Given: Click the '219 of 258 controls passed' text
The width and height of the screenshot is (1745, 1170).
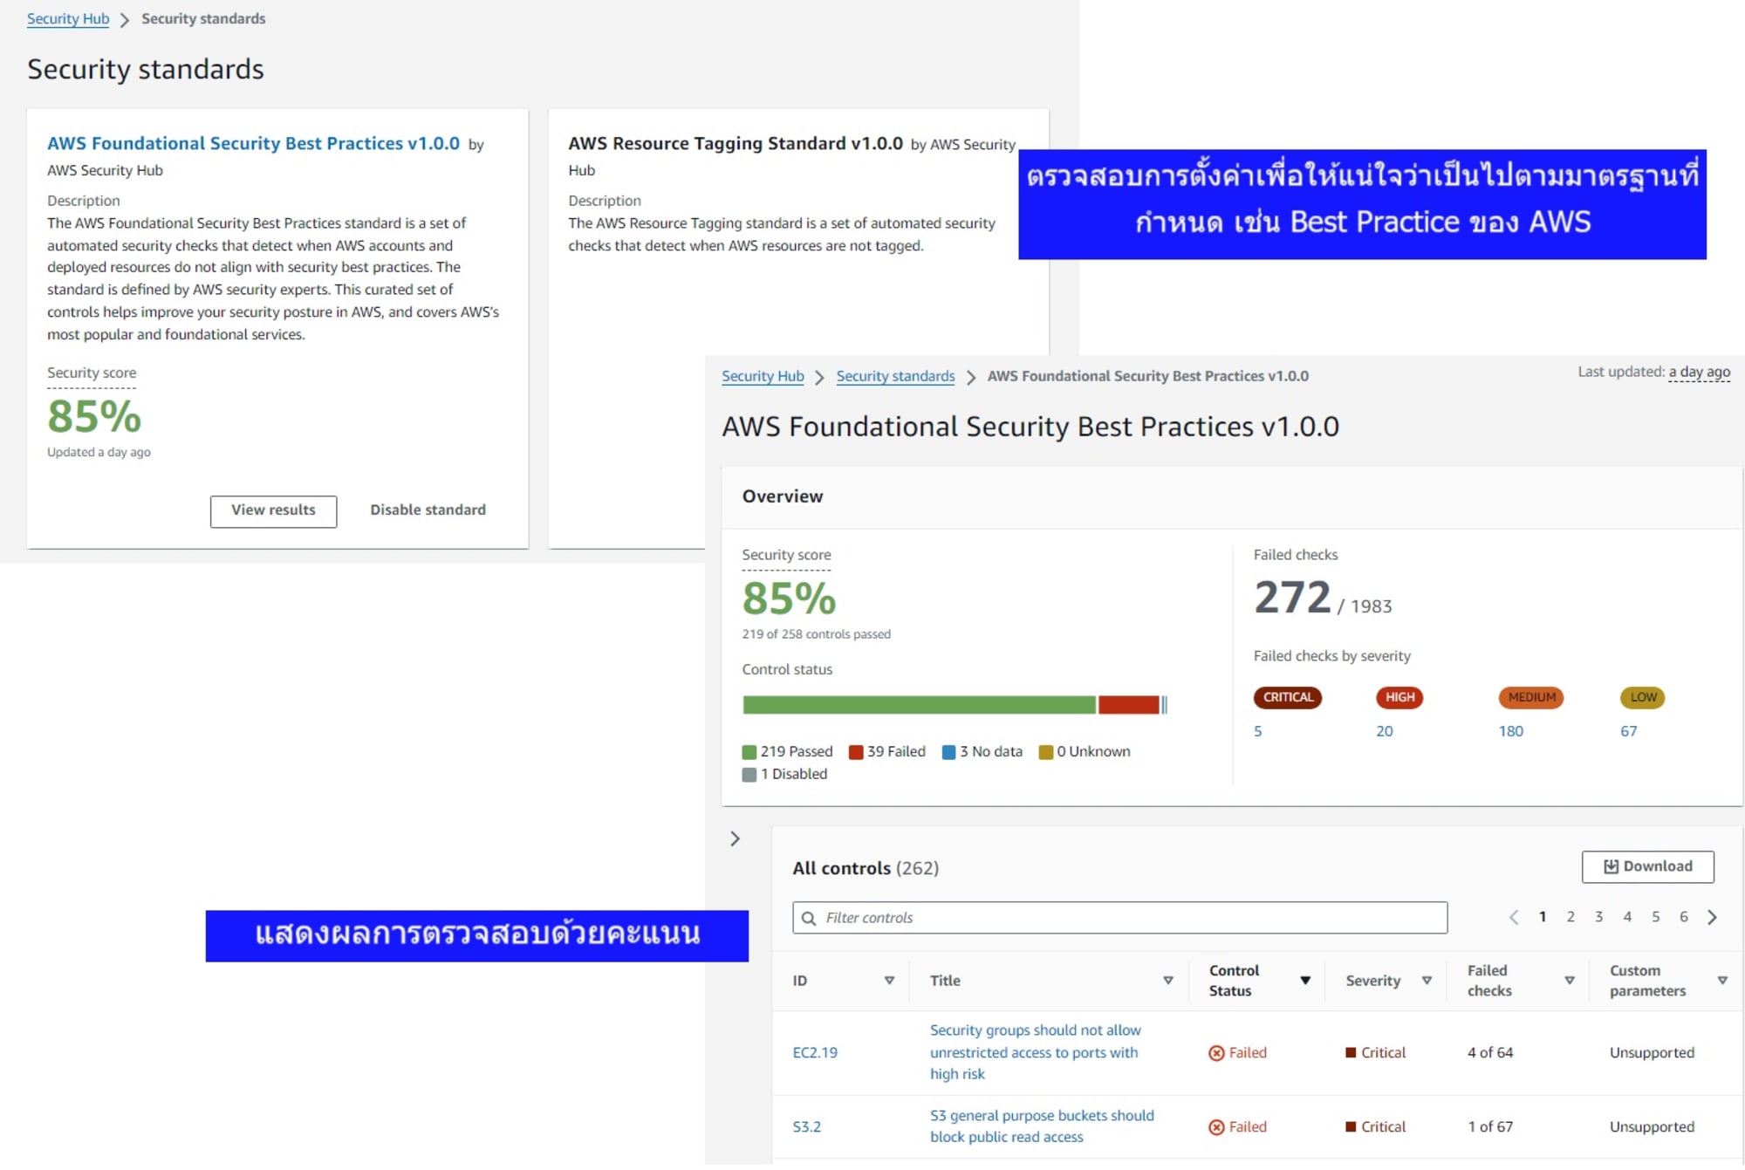Looking at the screenshot, I should coord(816,634).
